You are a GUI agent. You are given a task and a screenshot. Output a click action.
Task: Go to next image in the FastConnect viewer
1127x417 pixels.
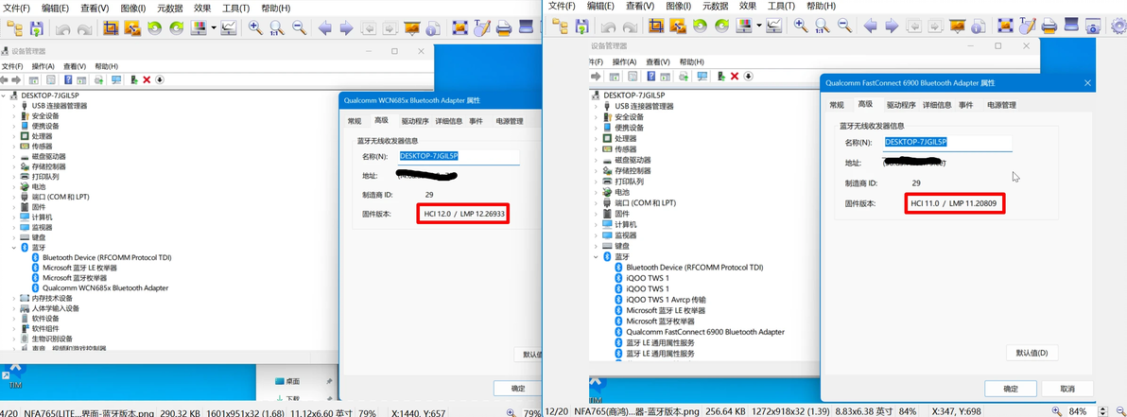[x=892, y=26]
